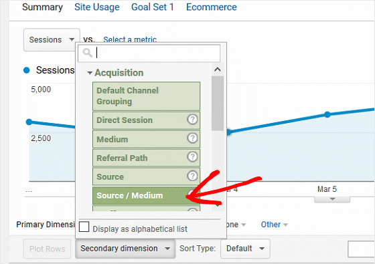
Task: Click help icon beside Source dimension
Action: coord(192,176)
